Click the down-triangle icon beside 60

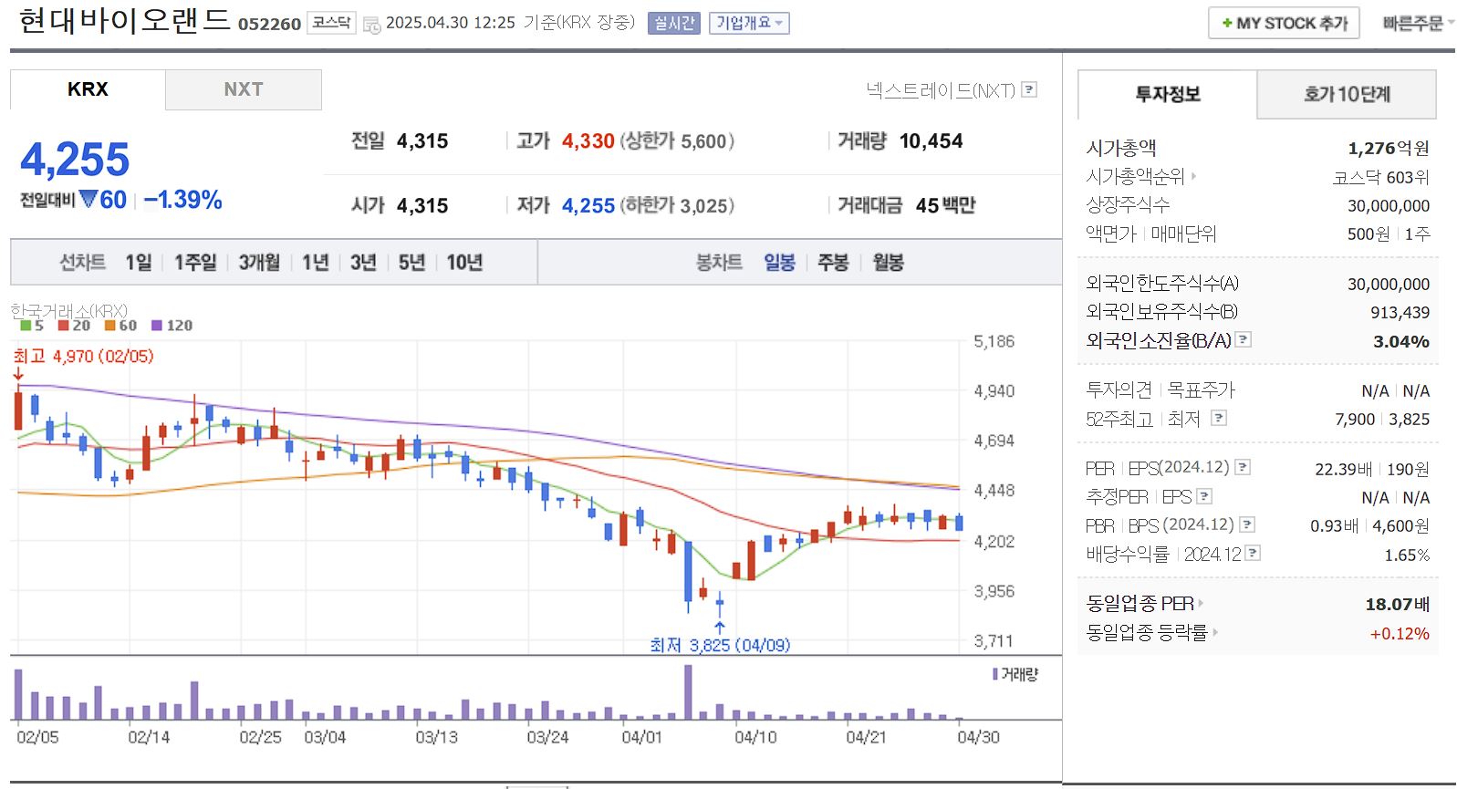pos(88,199)
